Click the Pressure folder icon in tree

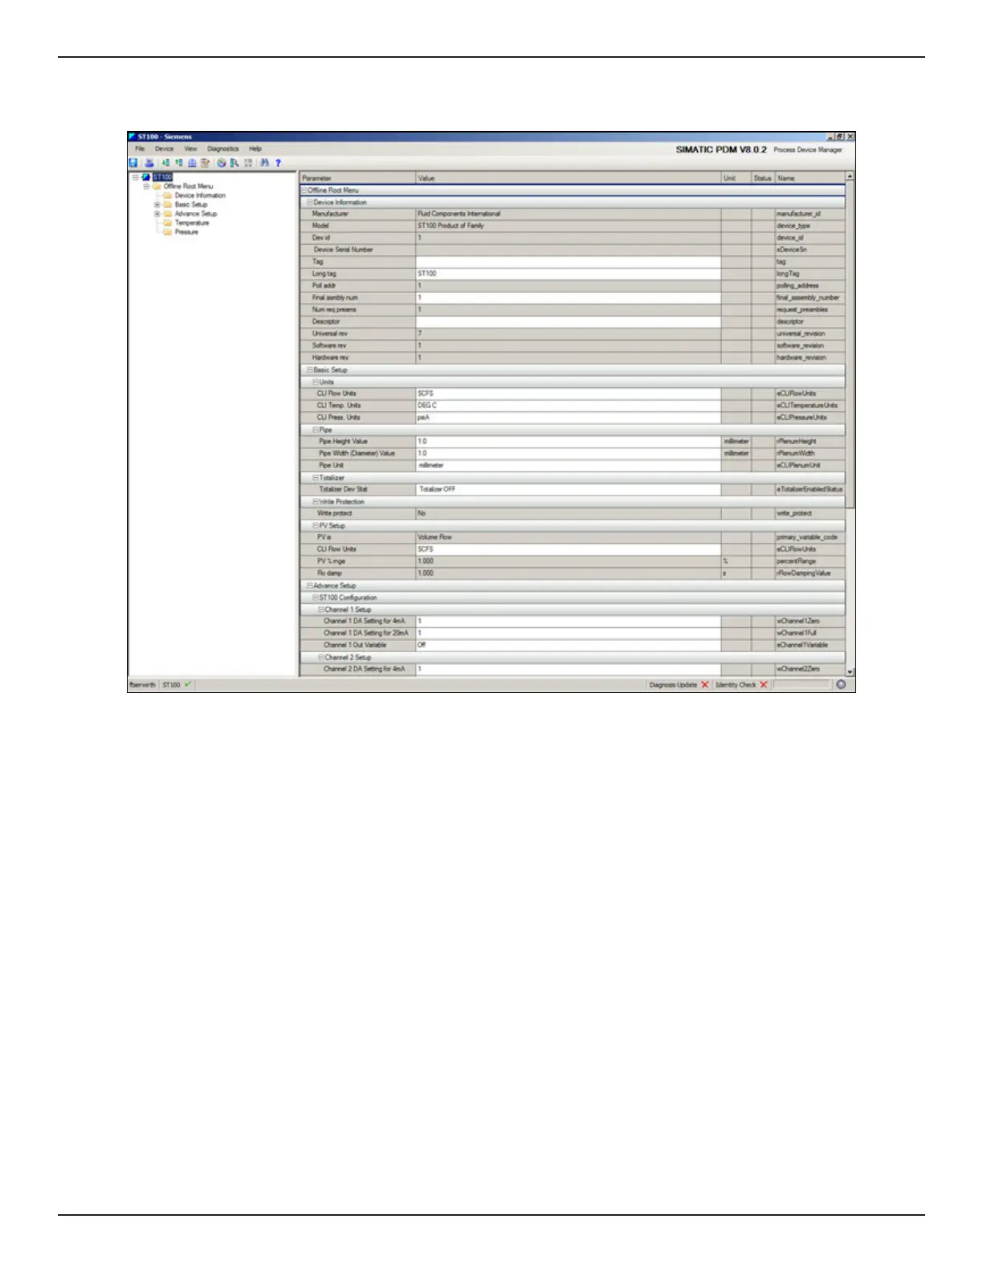point(168,232)
